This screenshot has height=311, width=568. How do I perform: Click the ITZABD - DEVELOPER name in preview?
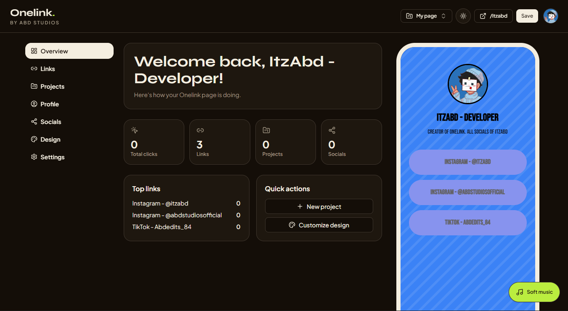[468, 117]
